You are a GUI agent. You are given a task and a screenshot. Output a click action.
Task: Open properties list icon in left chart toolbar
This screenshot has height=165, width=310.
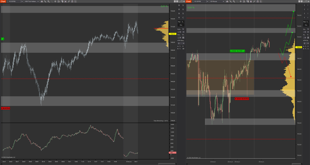point(75,1)
